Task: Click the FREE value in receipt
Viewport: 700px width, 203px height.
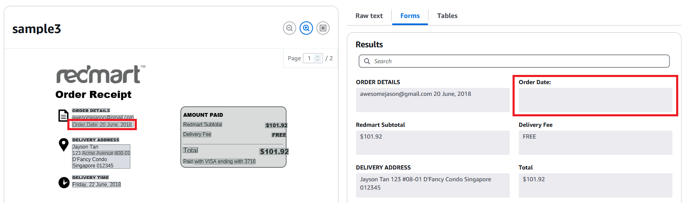Action: pos(279,135)
